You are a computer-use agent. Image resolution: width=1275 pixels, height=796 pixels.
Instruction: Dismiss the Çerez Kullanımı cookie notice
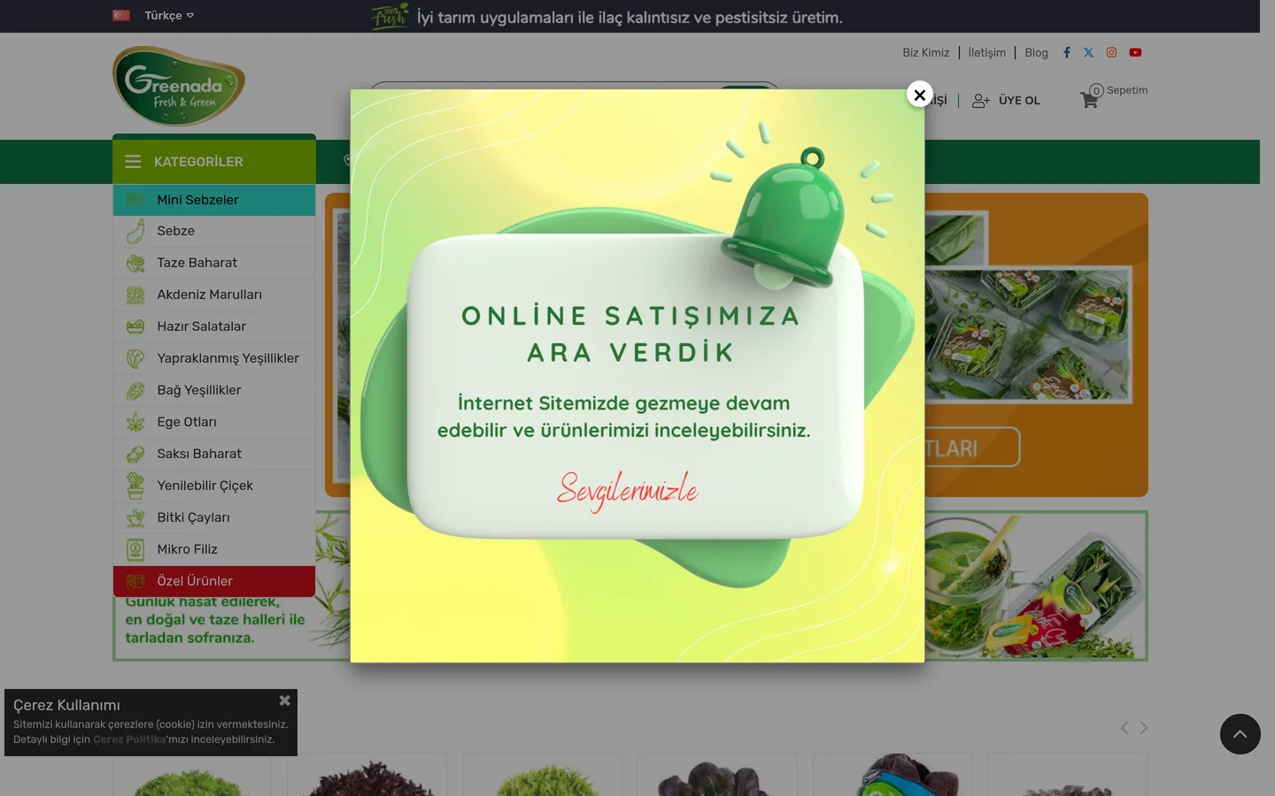(x=284, y=700)
